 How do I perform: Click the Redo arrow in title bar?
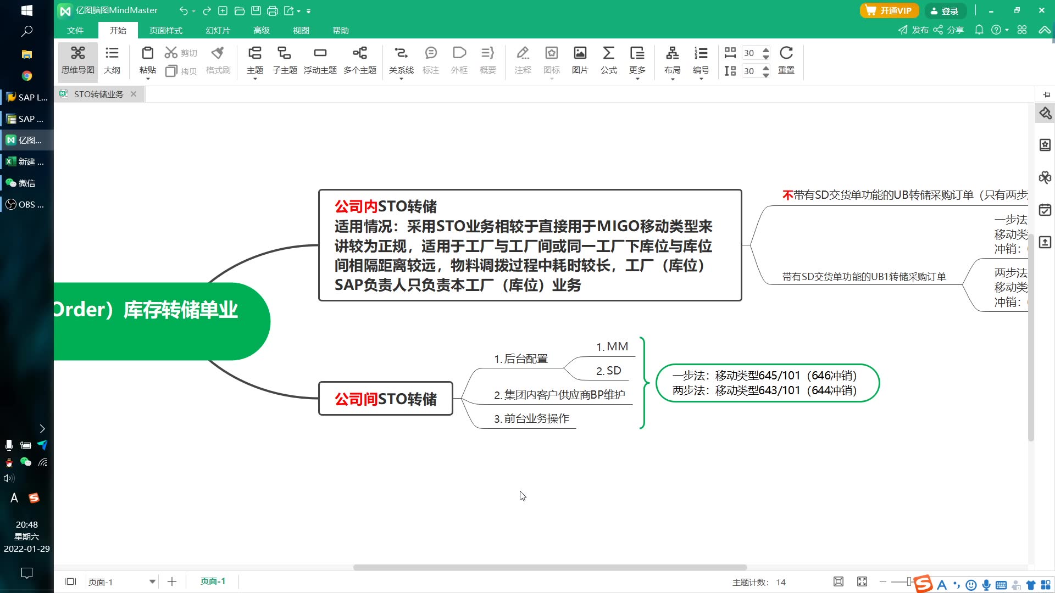tap(207, 11)
